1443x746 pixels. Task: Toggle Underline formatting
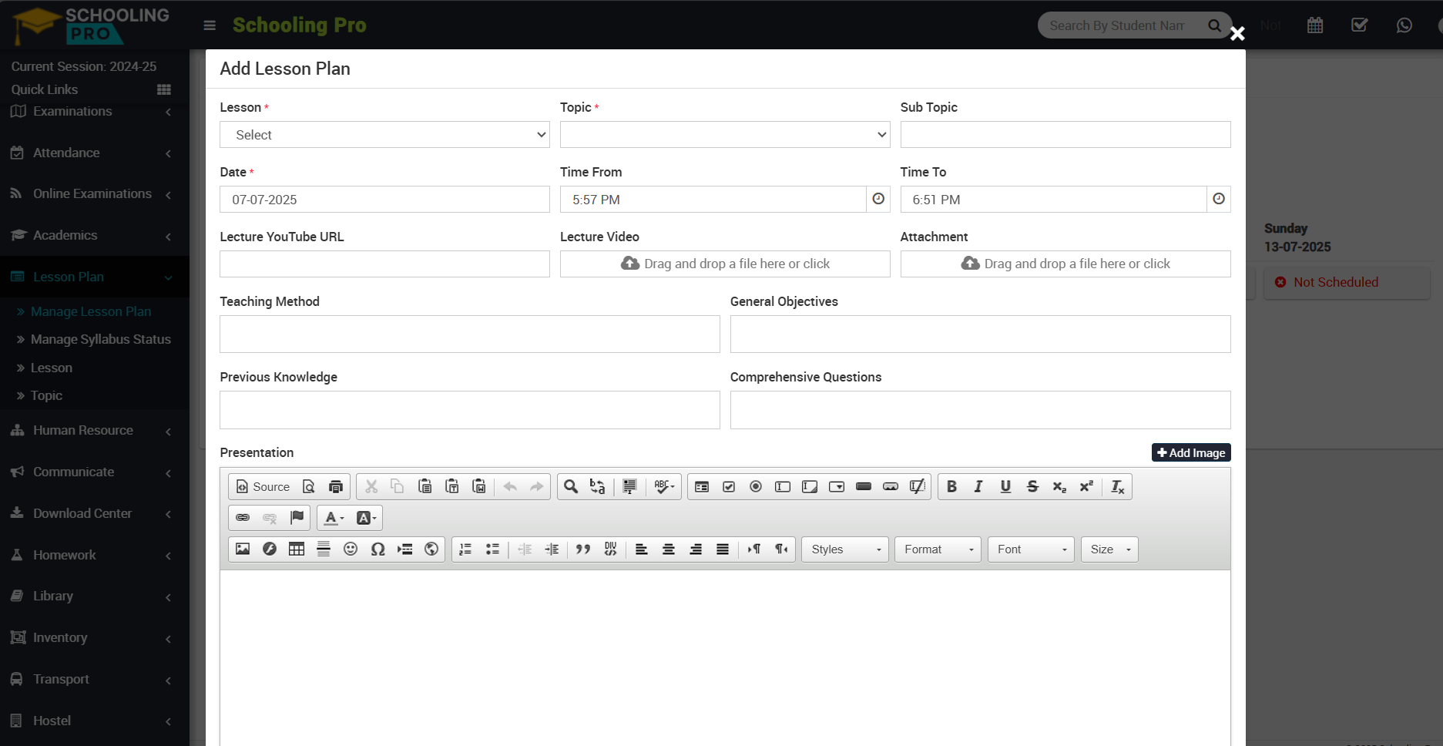(1005, 486)
